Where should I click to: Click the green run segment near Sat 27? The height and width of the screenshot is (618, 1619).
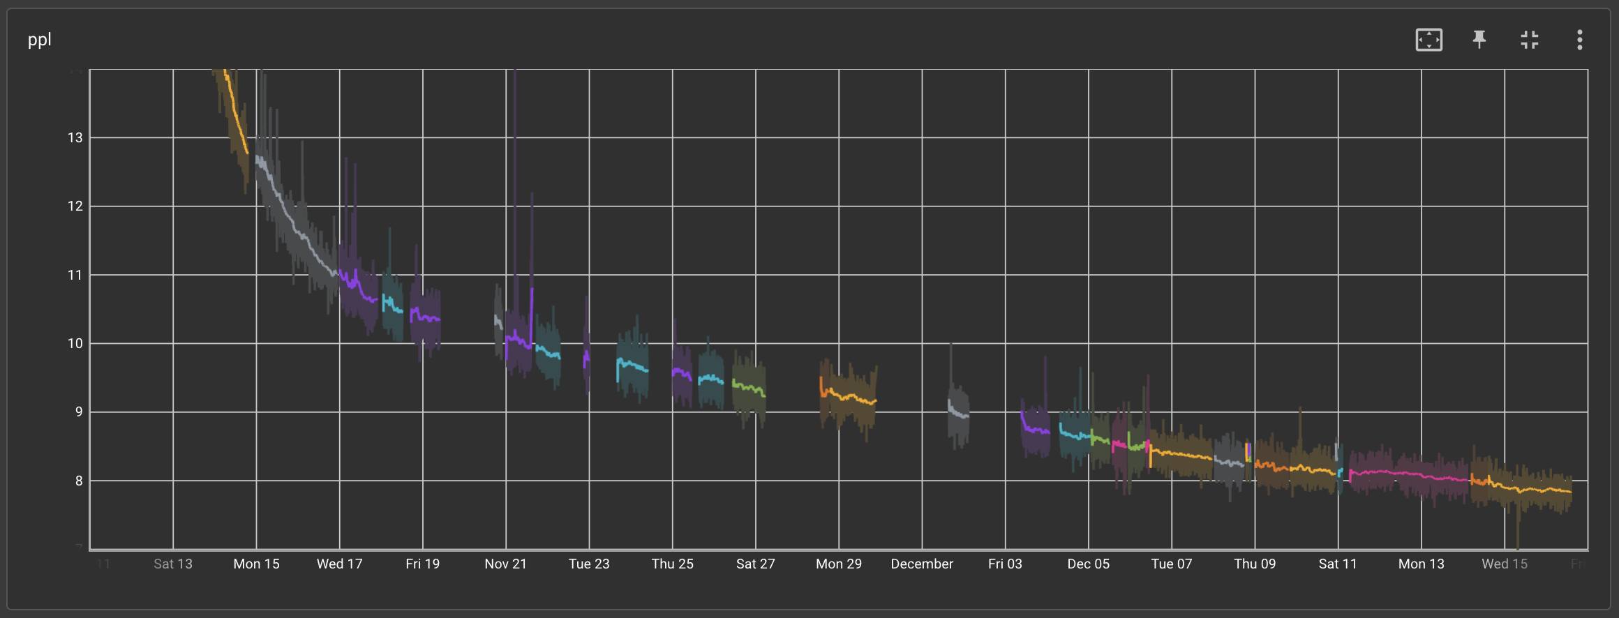click(749, 387)
